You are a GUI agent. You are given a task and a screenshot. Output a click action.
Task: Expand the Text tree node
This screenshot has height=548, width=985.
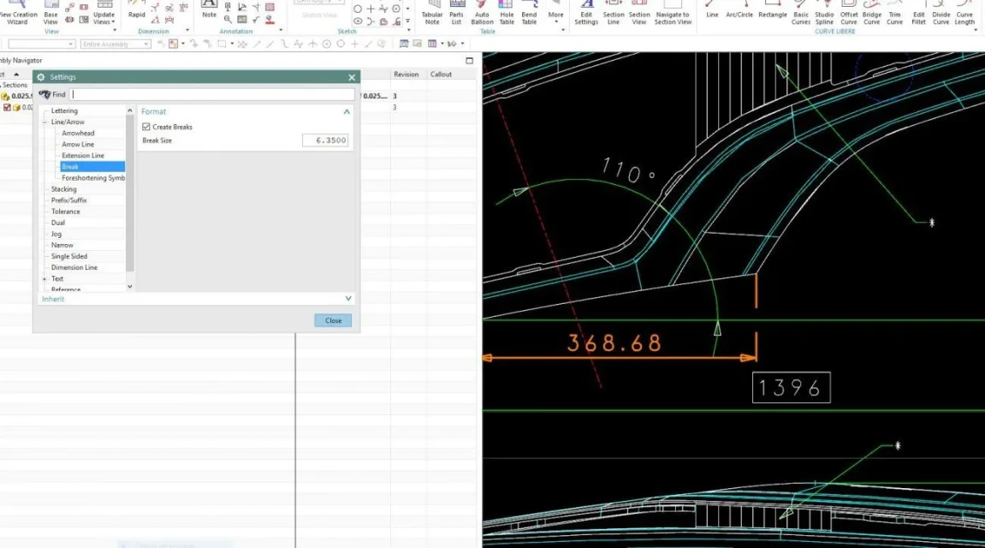(45, 278)
